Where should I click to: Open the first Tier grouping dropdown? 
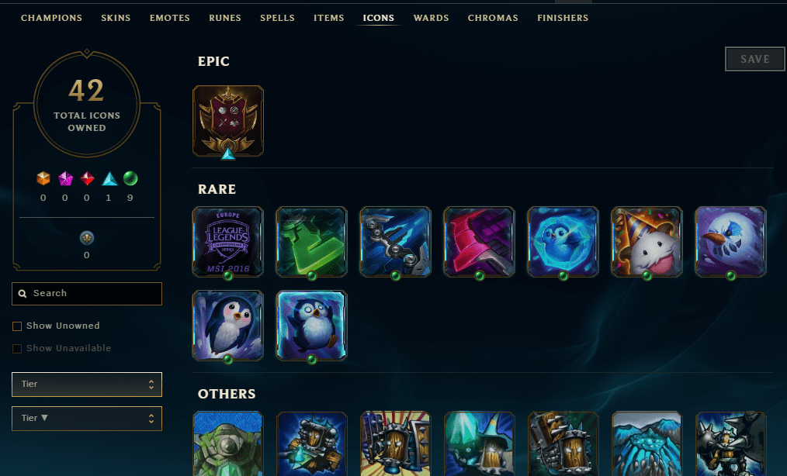(x=87, y=385)
